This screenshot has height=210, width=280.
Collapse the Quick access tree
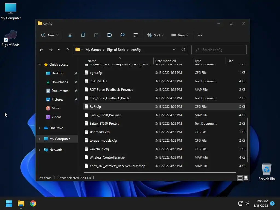click(x=39, y=65)
